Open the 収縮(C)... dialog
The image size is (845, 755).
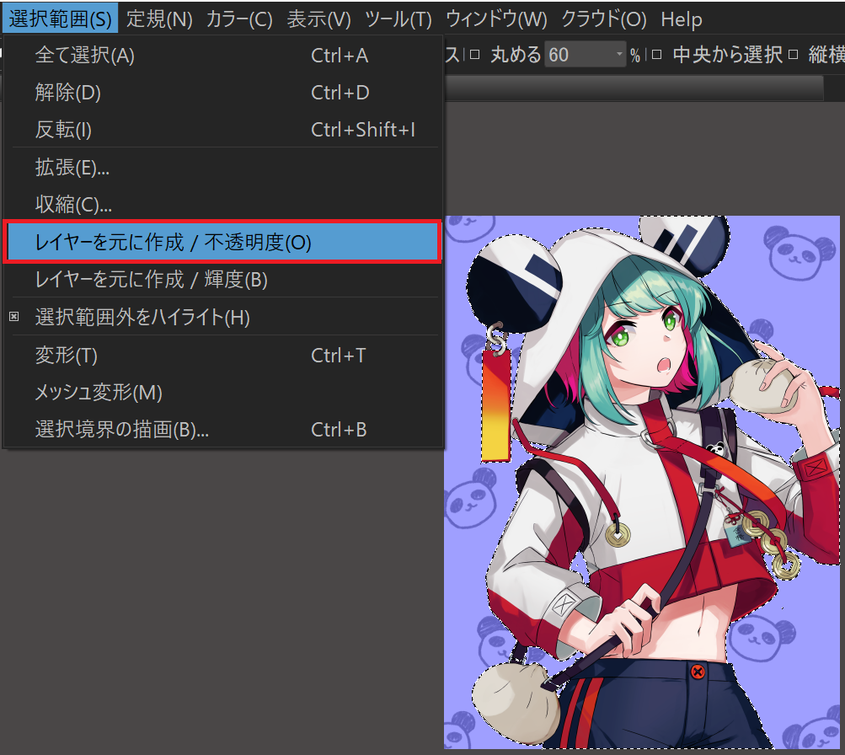73,205
